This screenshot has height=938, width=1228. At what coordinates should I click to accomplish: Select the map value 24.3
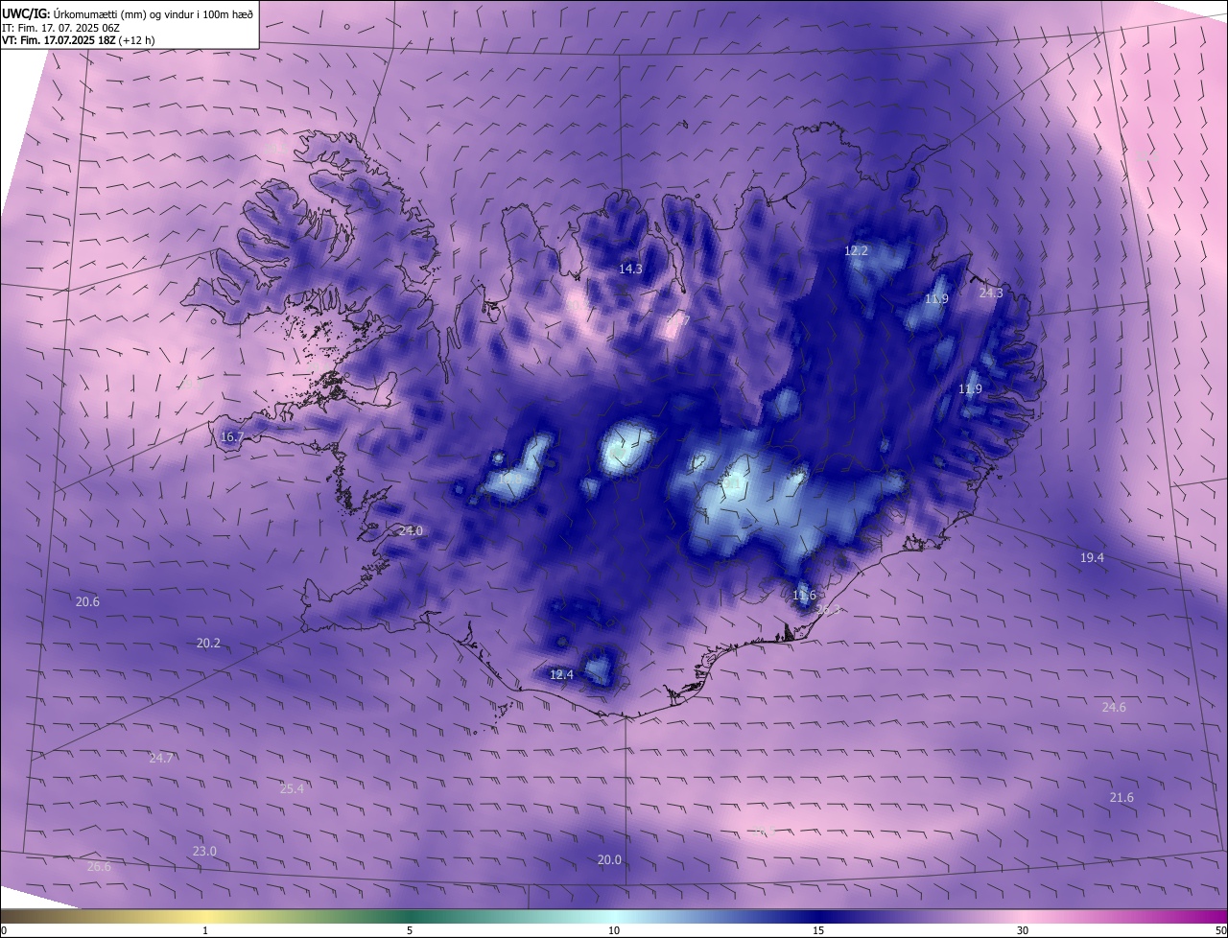[x=991, y=293]
